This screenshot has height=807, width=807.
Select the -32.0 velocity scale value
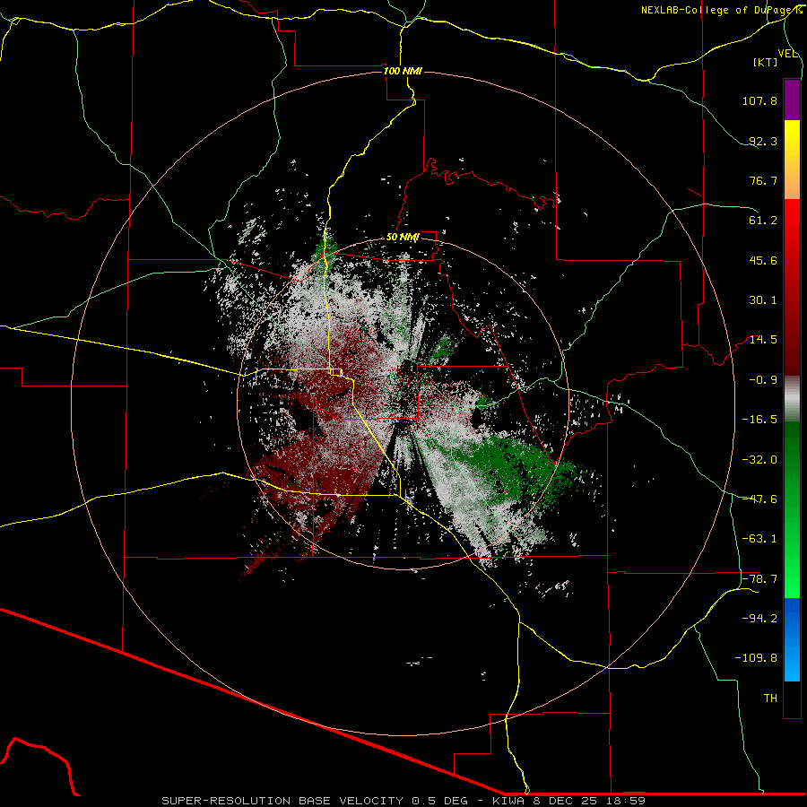click(759, 460)
